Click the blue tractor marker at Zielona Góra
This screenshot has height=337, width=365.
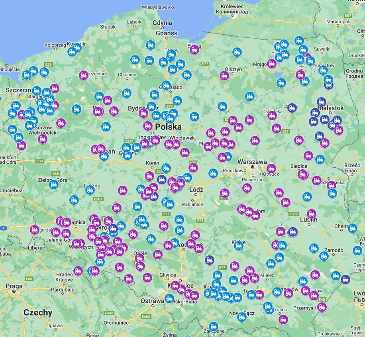pos(54,184)
